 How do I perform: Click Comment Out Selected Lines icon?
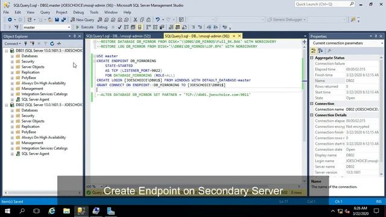(x=193, y=27)
